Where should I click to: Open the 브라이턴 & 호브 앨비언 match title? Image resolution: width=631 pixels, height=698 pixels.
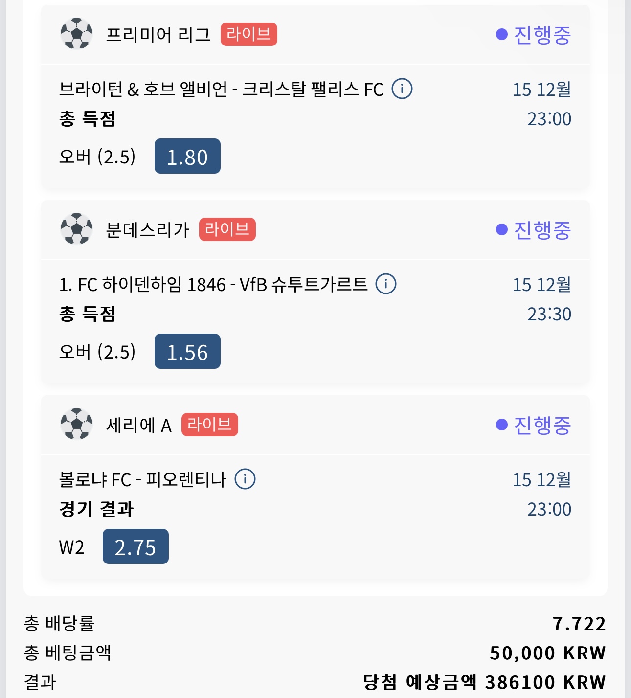click(x=221, y=90)
